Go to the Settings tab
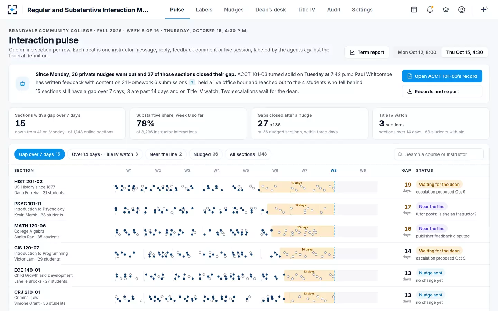 tap(362, 10)
